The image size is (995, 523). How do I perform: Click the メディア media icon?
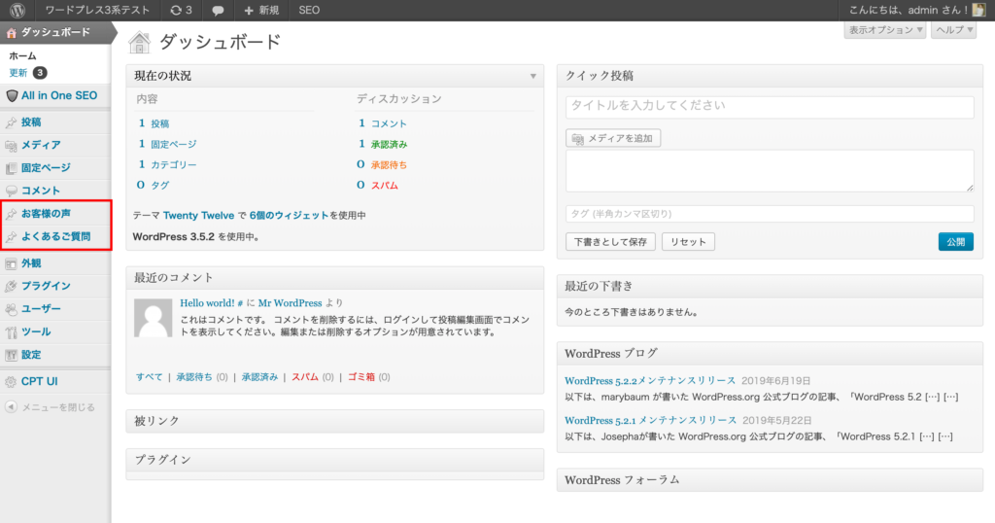tap(11, 146)
